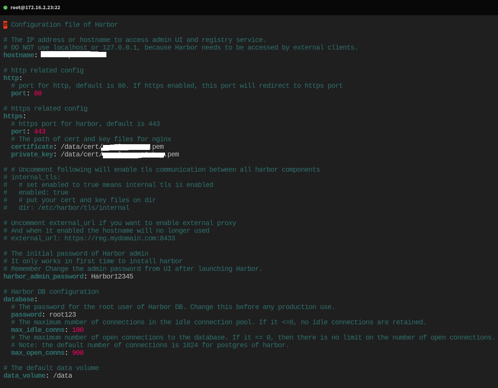Click the data_volume value /data
The image size is (498, 388).
coord(63,376)
